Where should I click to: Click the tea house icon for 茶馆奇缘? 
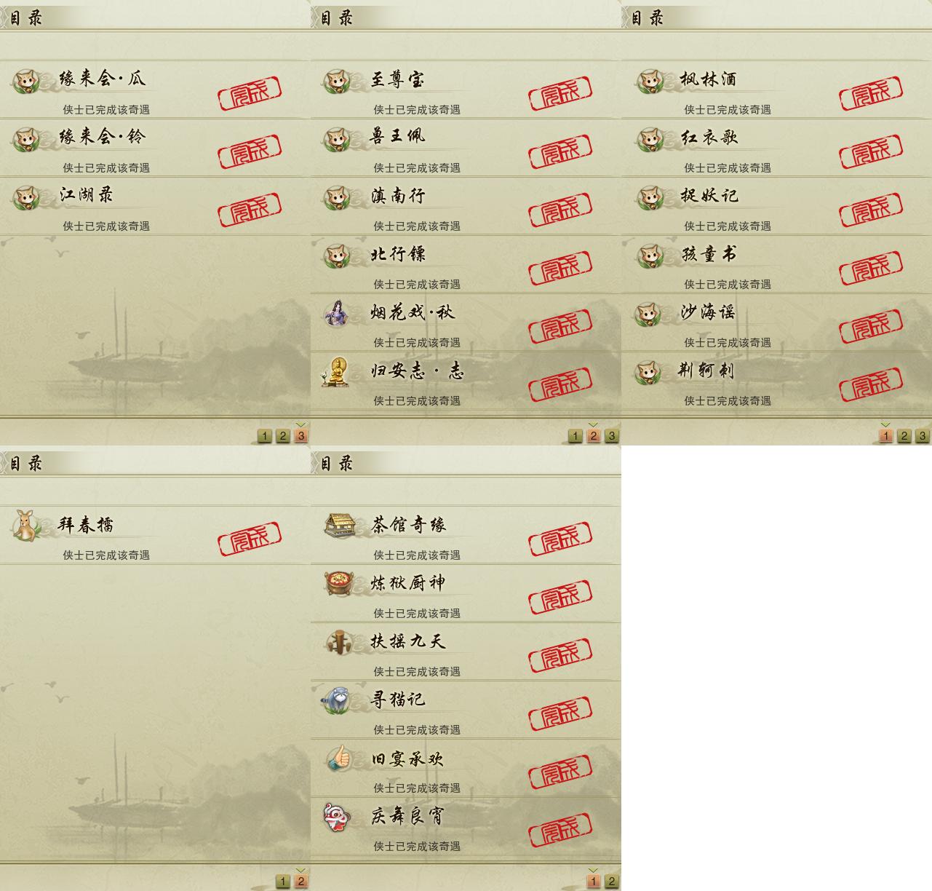point(339,525)
